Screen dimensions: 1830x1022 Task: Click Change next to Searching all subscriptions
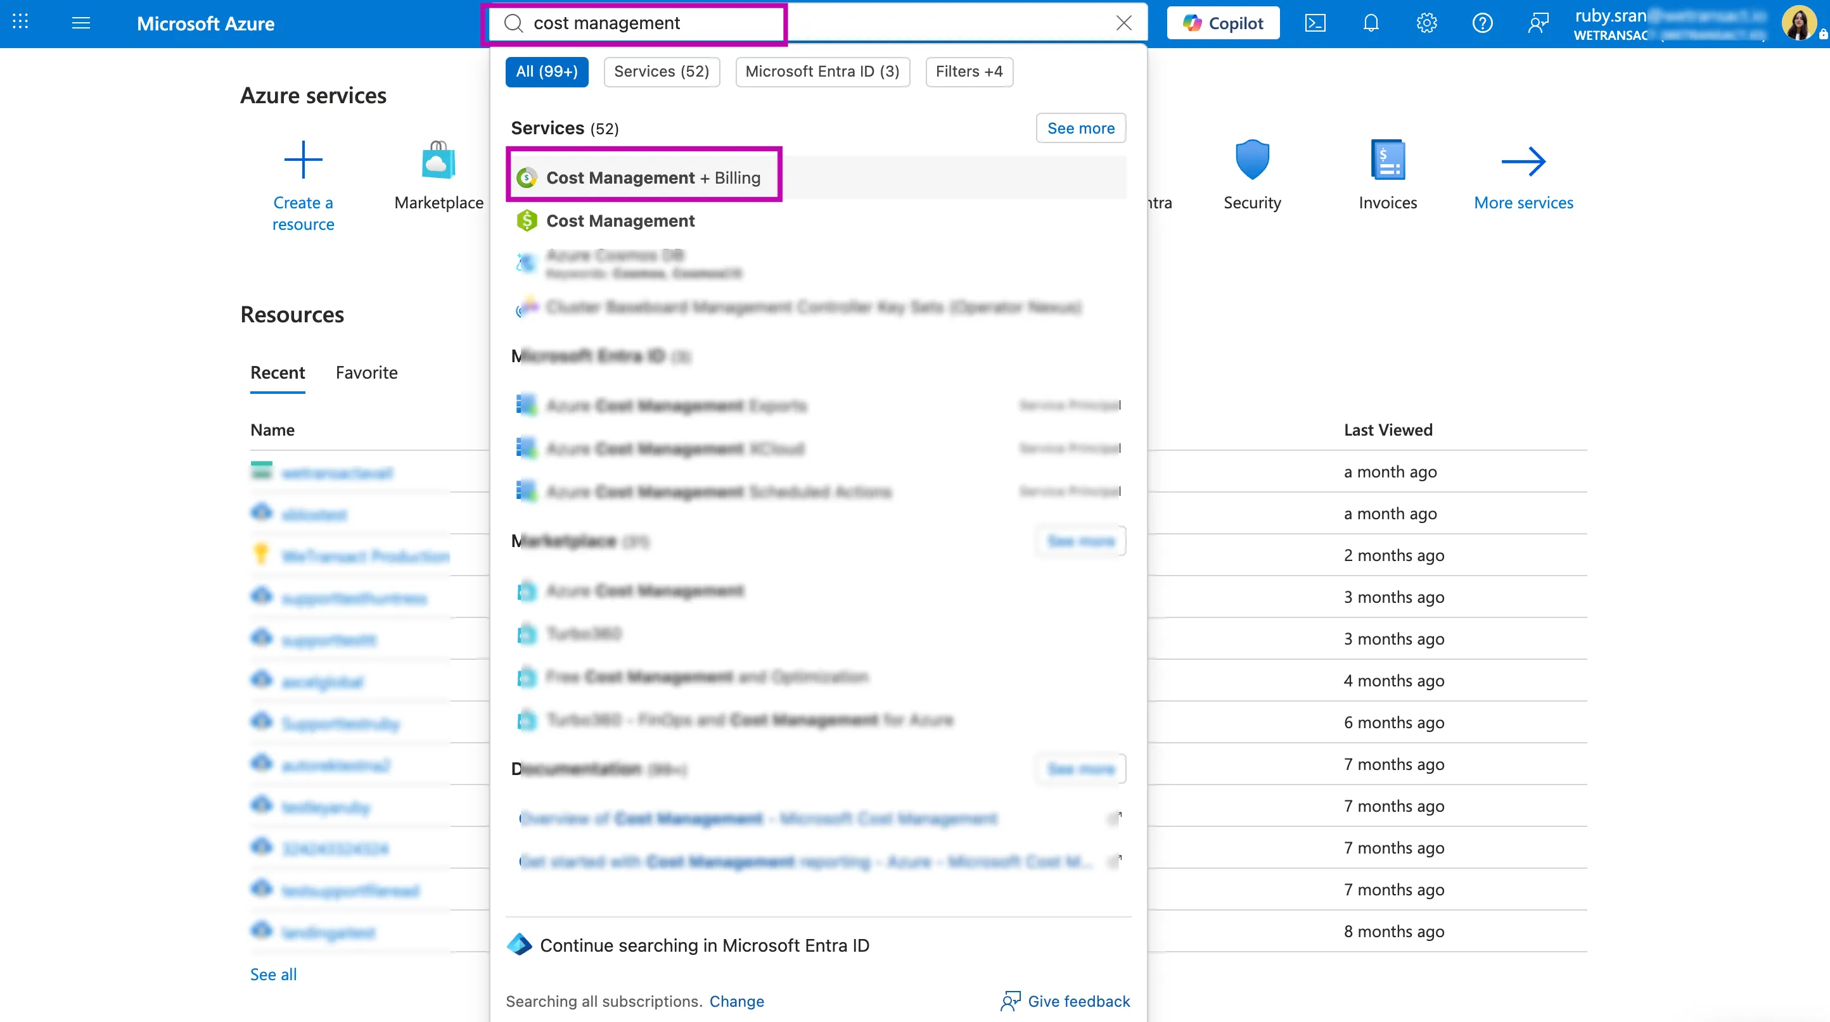(x=737, y=1001)
